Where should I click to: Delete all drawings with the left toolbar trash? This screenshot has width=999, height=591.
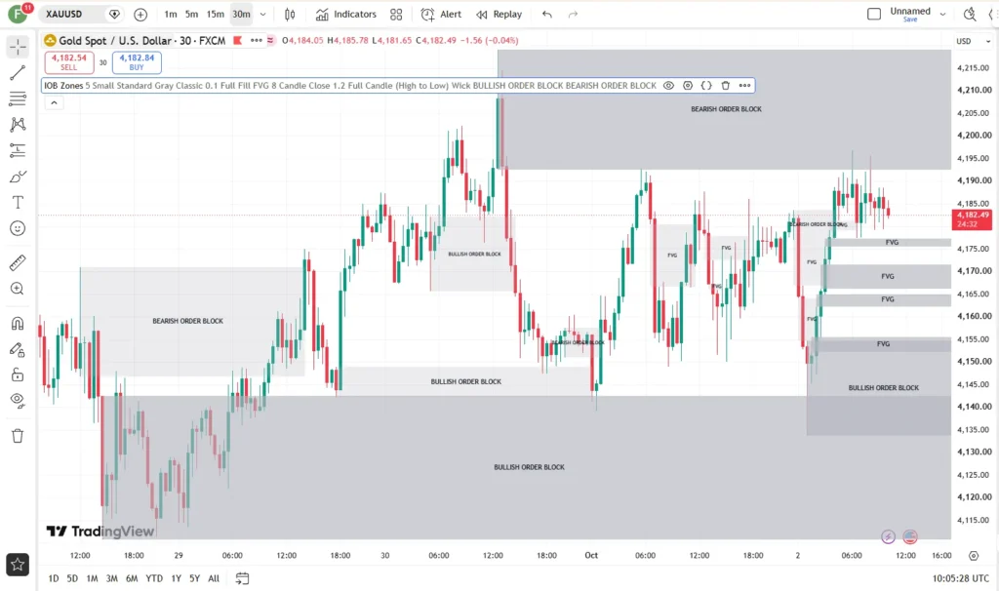click(18, 436)
